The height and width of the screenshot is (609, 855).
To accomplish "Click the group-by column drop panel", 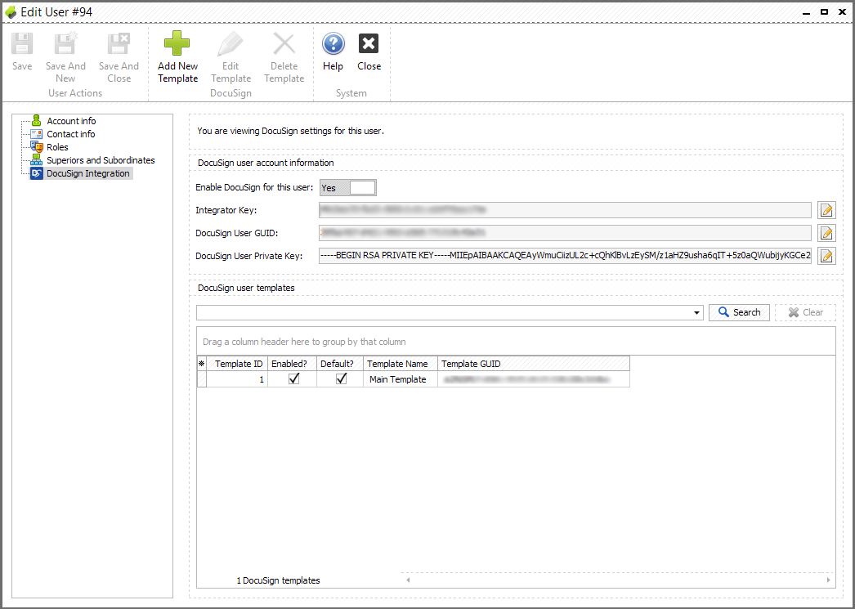I will tap(516, 342).
